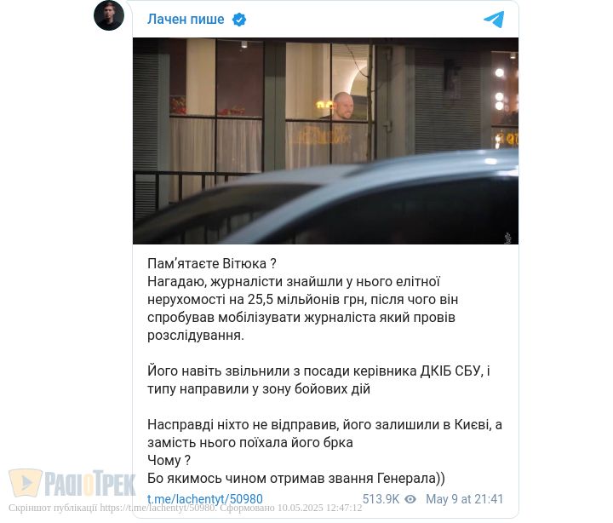Open the channel author avatar
The height and width of the screenshot is (523, 613).
[x=109, y=15]
